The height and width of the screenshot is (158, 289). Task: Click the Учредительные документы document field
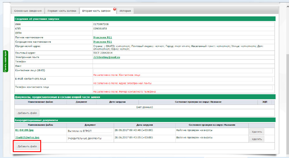click(x=90, y=138)
